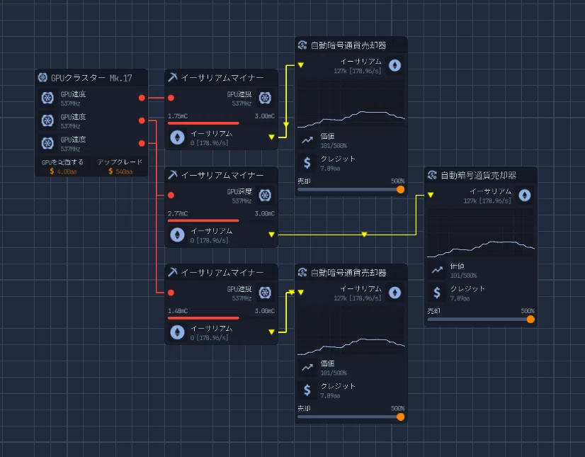Click Ethereum coin icon in the 1.75mC miner
Screen dimensions: 585x457
tap(178, 137)
